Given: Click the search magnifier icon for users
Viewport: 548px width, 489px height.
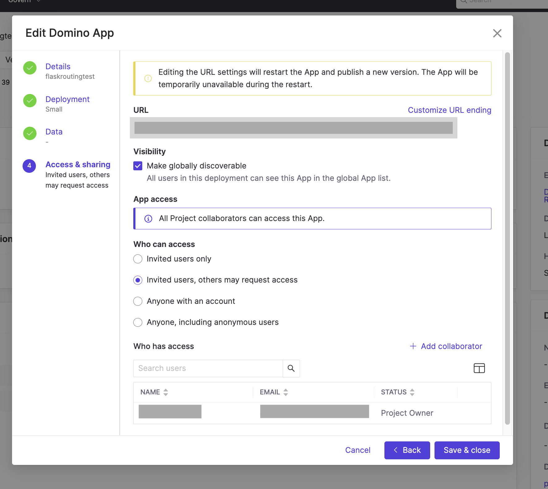Looking at the screenshot, I should click(x=291, y=368).
